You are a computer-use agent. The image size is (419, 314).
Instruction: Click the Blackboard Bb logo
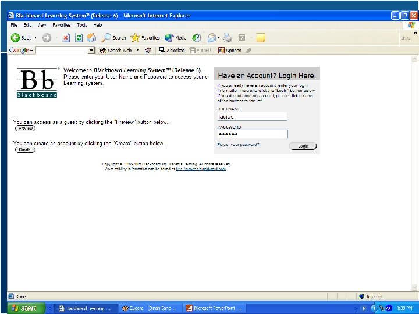click(x=37, y=83)
